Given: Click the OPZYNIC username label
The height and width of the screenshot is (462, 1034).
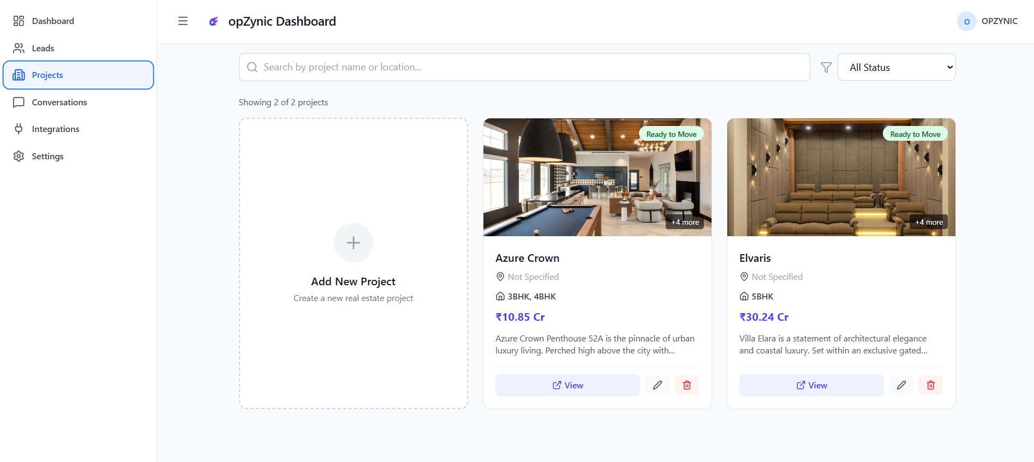Looking at the screenshot, I should (999, 21).
